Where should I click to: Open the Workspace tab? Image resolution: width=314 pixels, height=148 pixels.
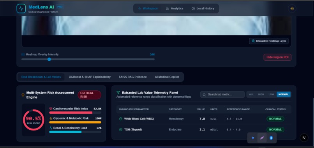point(148,9)
